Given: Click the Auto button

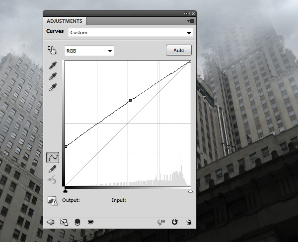Looking at the screenshot, I should coord(178,51).
